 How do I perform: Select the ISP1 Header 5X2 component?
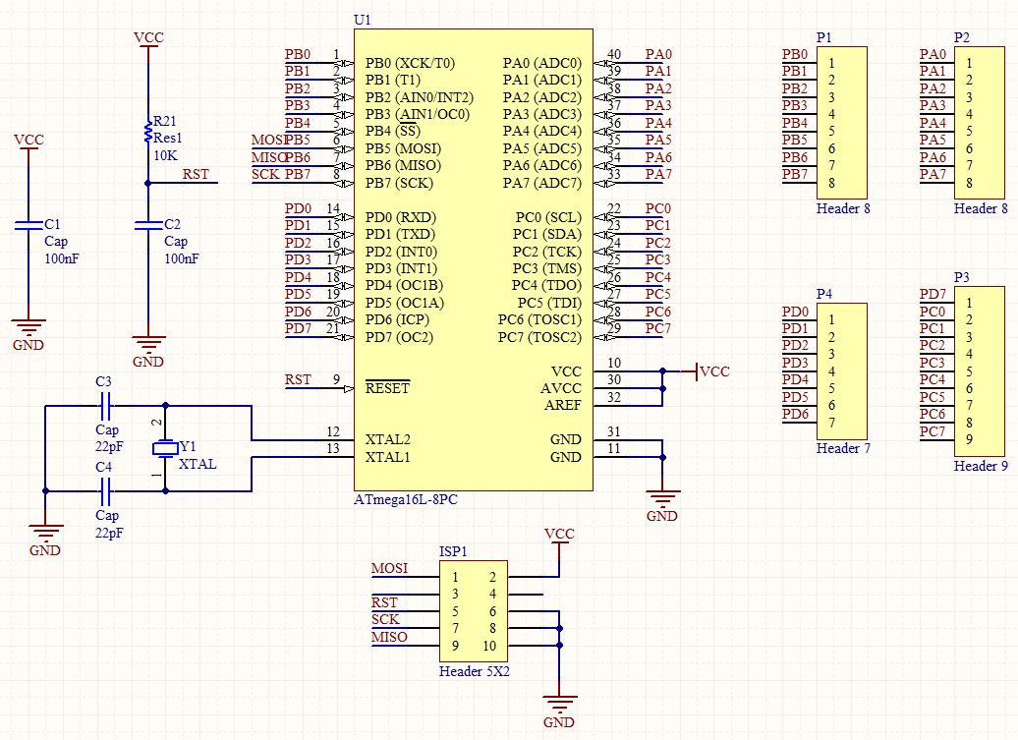pyautogui.click(x=474, y=611)
